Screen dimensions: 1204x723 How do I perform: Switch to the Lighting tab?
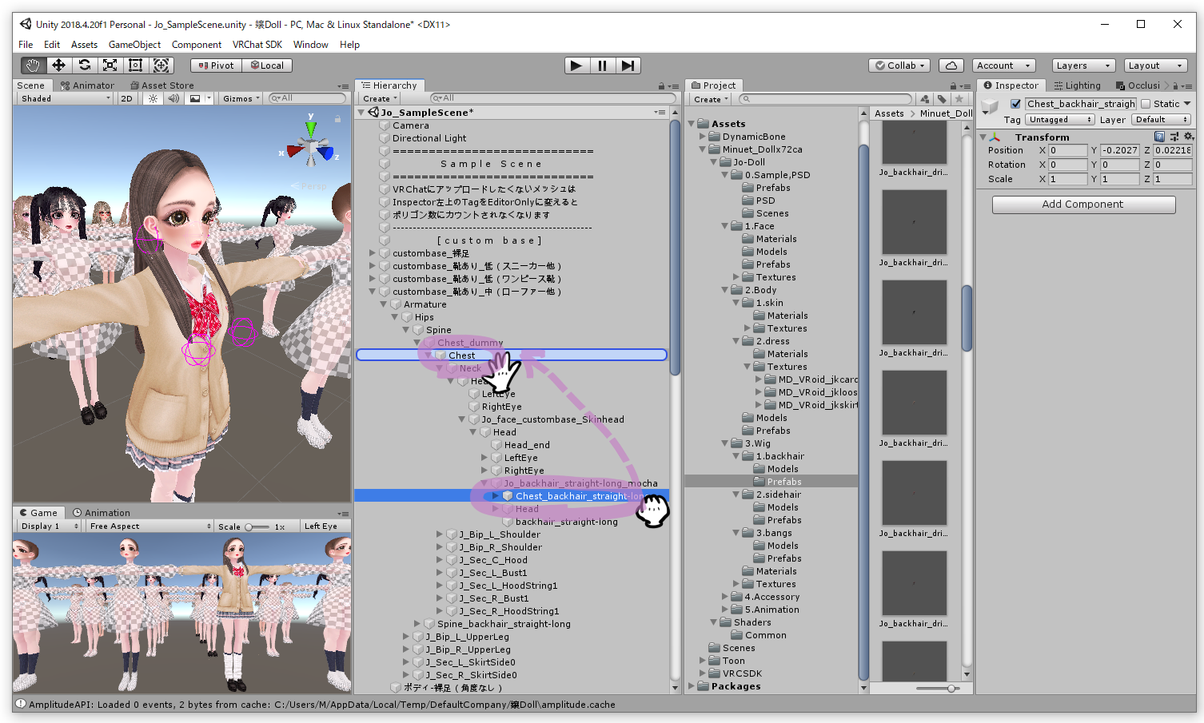coord(1077,85)
